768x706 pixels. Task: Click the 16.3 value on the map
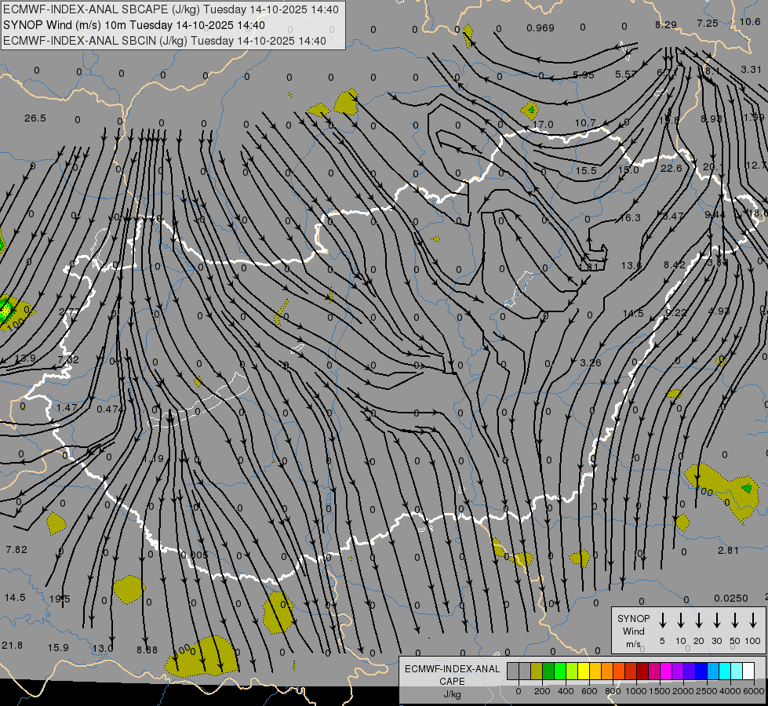pos(630,217)
